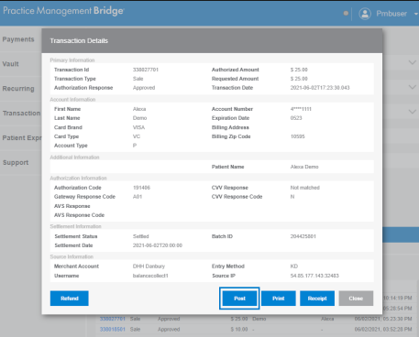
Task: Select Source IP 54.85.177.143:32483
Action: click(314, 276)
